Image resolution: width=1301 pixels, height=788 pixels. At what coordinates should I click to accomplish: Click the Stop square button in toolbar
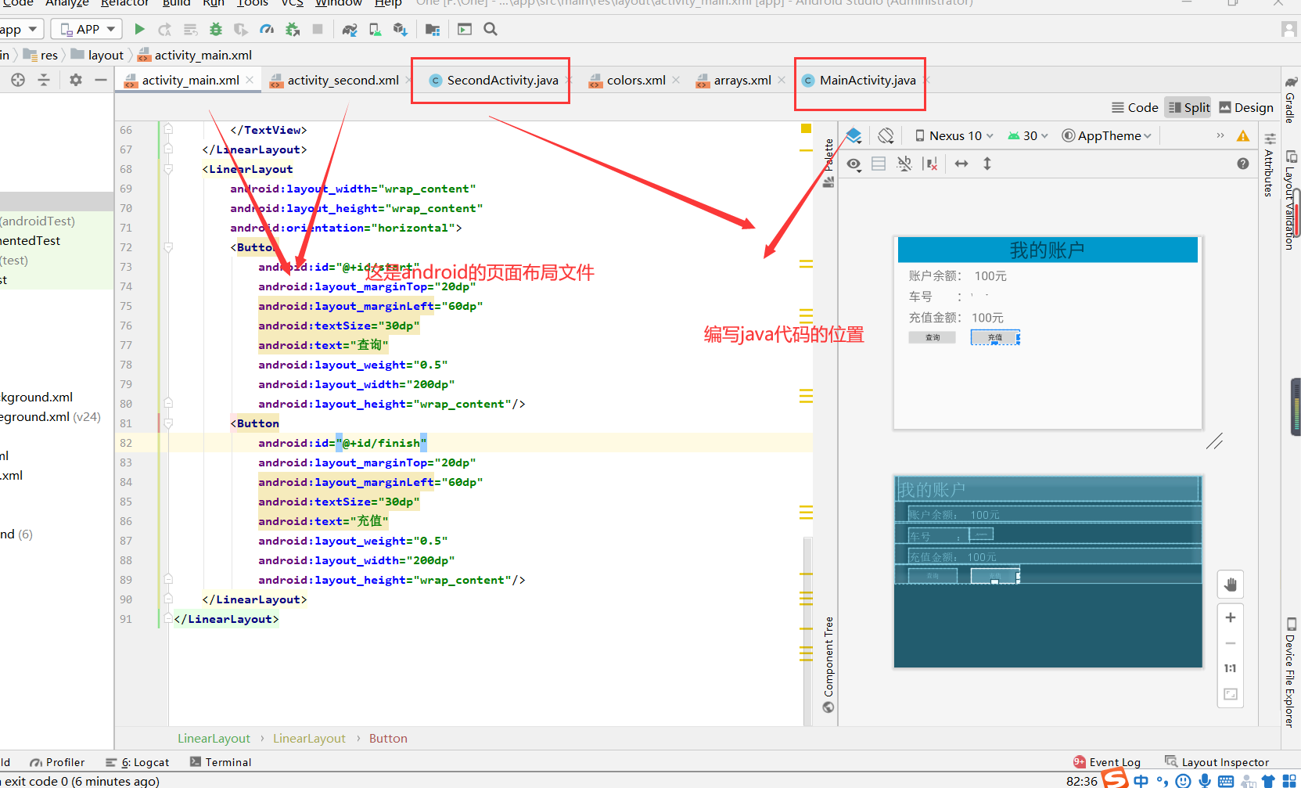[318, 29]
